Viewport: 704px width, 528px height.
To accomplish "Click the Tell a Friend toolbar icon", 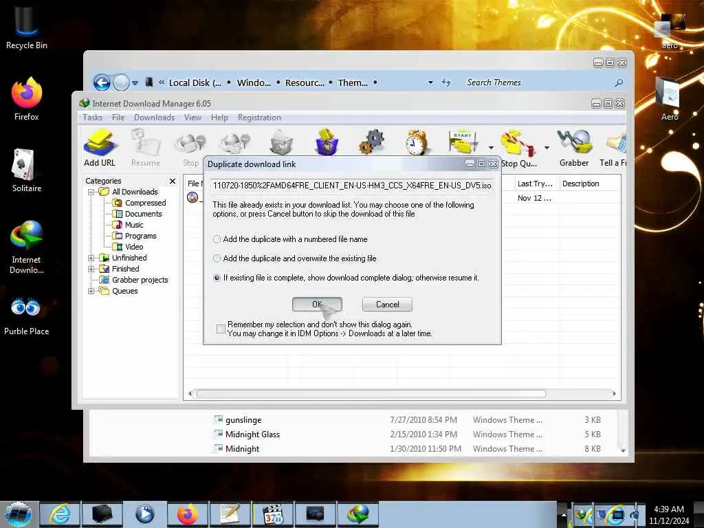I will (x=613, y=148).
